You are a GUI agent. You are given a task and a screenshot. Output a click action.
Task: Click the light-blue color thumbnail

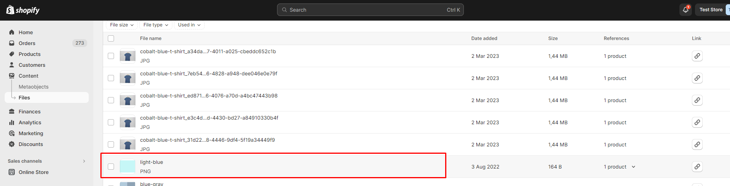pos(128,167)
